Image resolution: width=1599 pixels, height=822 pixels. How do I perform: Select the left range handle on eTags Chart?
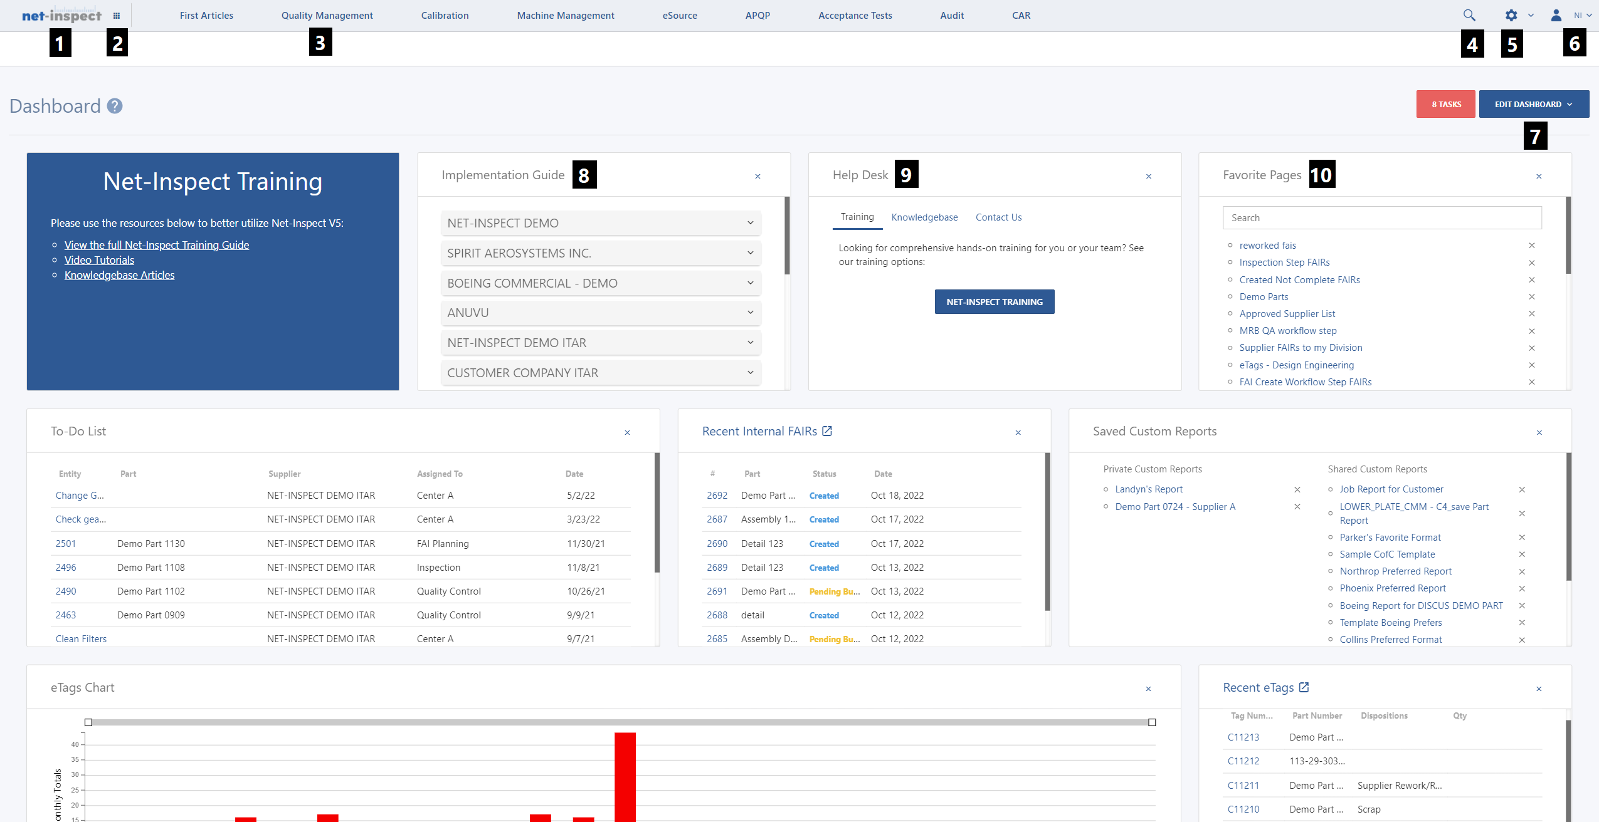(88, 722)
